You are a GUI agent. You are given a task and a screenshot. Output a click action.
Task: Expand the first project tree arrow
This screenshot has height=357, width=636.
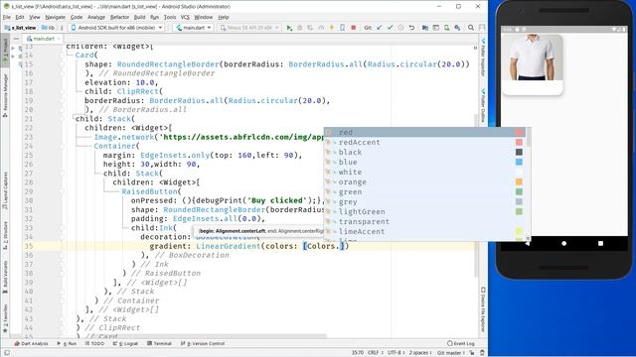tap(13, 48)
